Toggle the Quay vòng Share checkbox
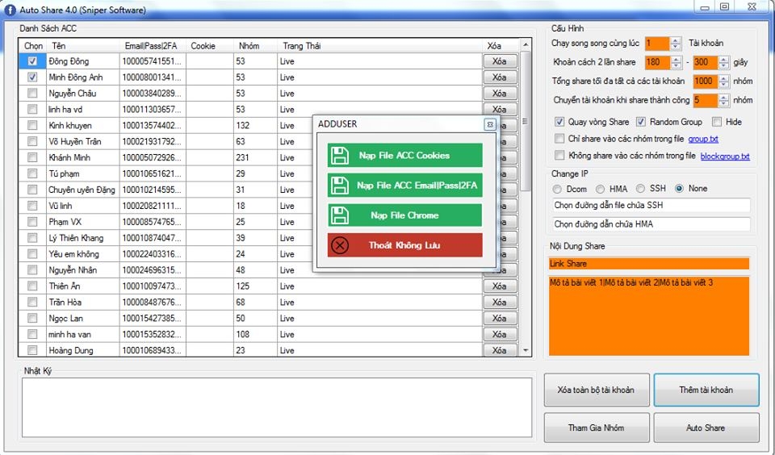The image size is (775, 455). pos(559,122)
